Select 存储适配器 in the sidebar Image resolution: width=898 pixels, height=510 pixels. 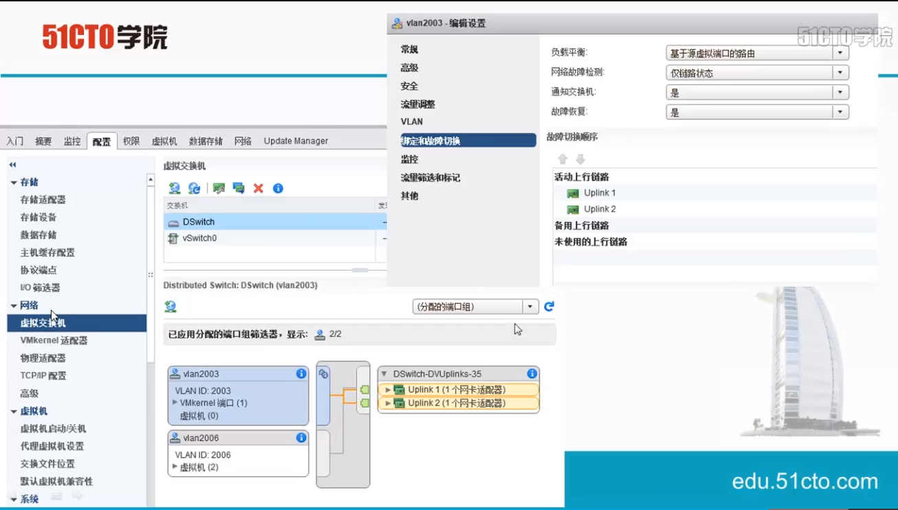tap(43, 200)
